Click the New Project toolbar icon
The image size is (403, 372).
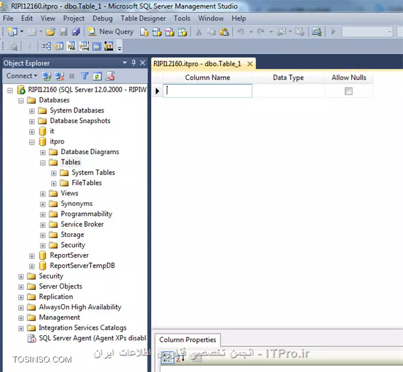13,32
